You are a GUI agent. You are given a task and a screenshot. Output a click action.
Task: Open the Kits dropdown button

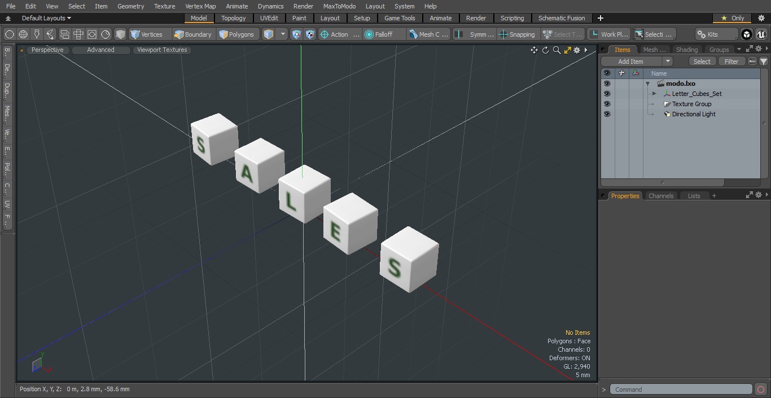pos(716,34)
